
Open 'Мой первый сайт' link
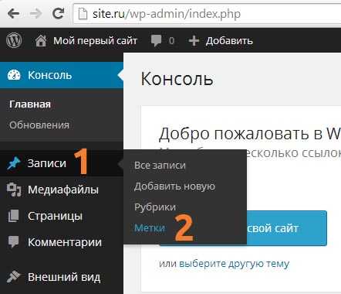(95, 41)
